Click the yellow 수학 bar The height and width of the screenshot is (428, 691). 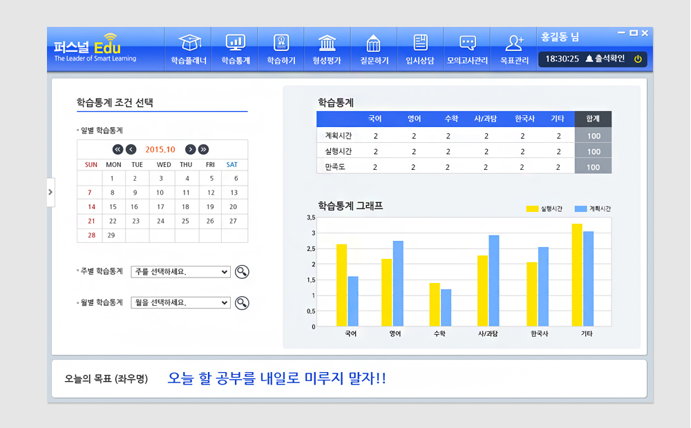tap(435, 304)
